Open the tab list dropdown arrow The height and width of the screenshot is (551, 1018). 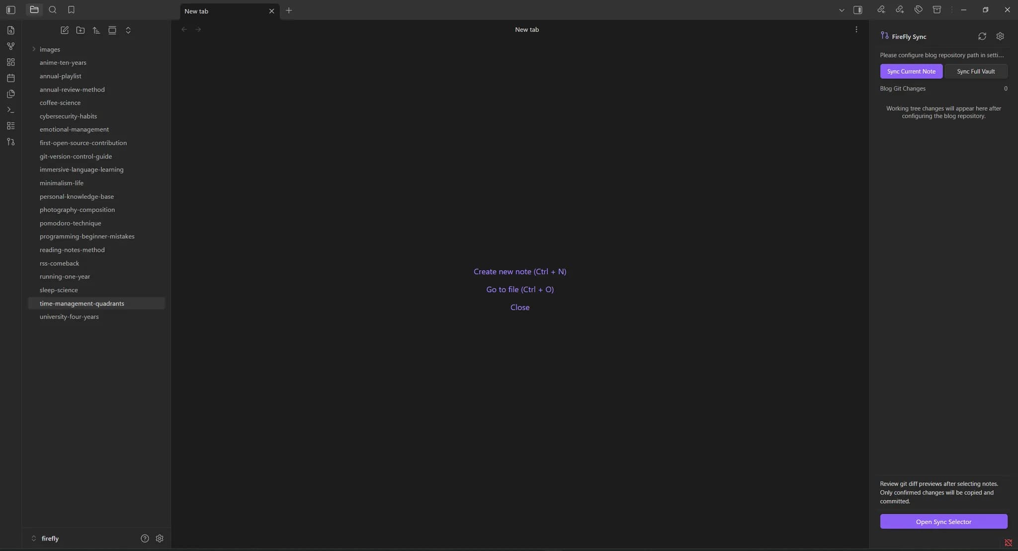(841, 10)
